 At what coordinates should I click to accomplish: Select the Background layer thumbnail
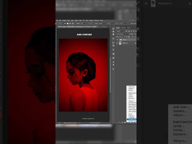point(120,43)
